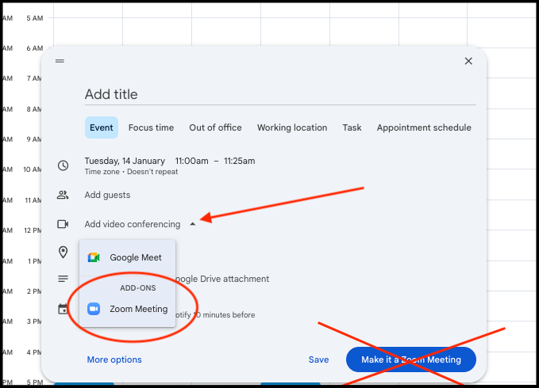Click the Google Meet logo icon
This screenshot has height=388, width=539.
click(x=94, y=257)
